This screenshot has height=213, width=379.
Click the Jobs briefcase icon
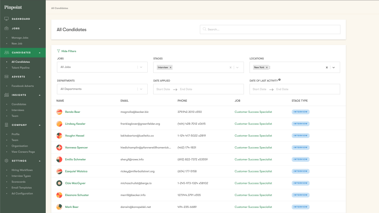coord(7,28)
